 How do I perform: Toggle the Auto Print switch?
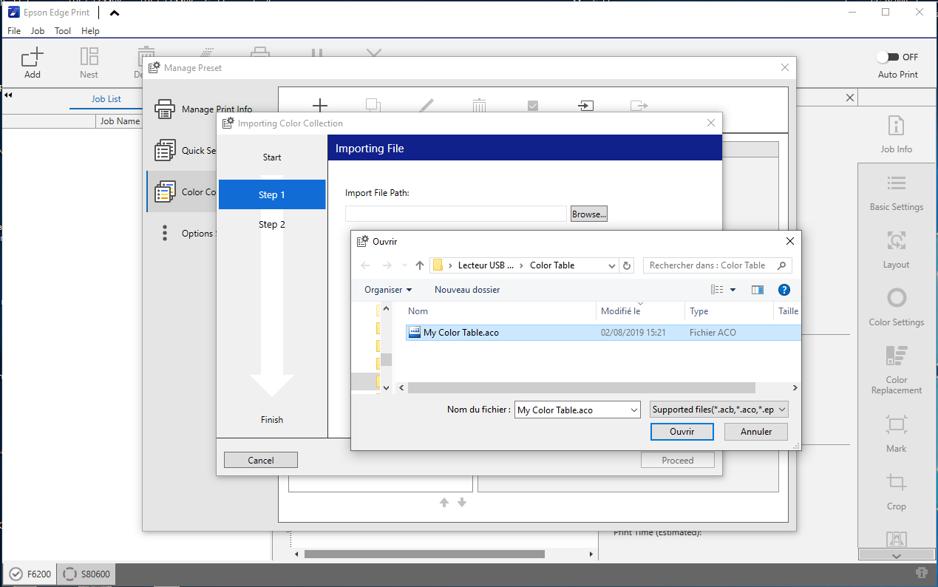888,57
